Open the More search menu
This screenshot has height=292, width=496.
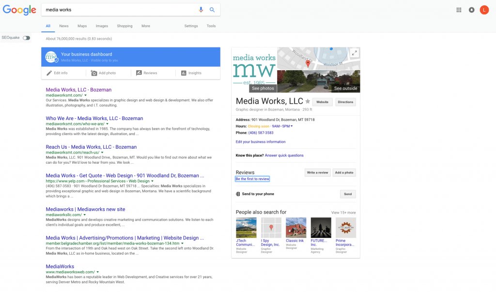pos(146,26)
